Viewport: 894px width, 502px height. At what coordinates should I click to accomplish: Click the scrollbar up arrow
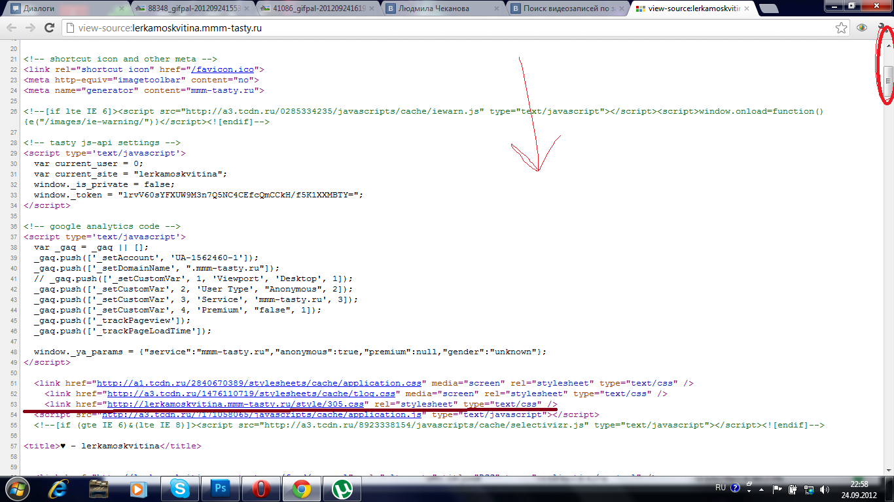(x=888, y=46)
